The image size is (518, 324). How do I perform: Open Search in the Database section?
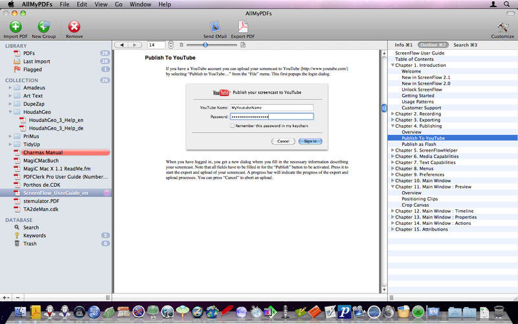[31, 227]
